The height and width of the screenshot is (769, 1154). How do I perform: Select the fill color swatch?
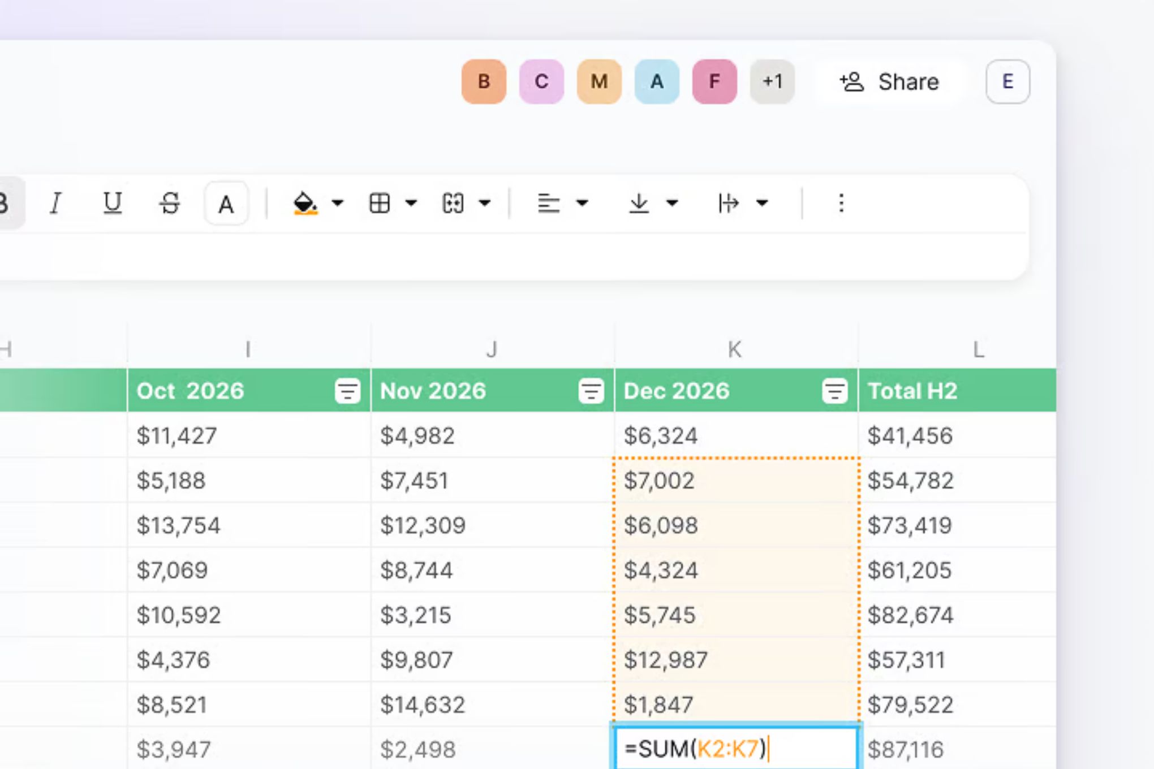[x=303, y=204]
